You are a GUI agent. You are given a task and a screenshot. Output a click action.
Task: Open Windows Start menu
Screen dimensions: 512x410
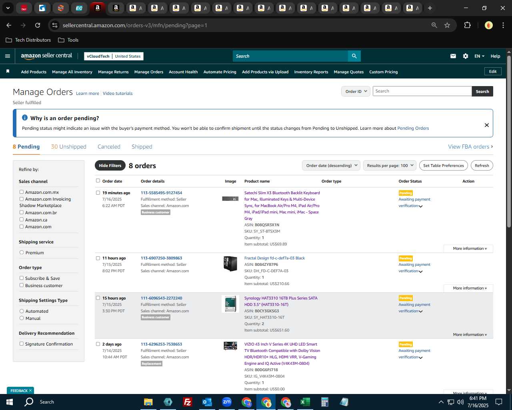click(x=10, y=402)
